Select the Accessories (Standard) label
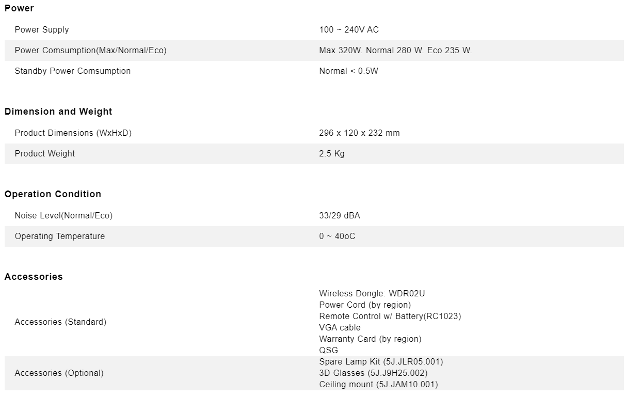This screenshot has height=396, width=625. point(60,322)
